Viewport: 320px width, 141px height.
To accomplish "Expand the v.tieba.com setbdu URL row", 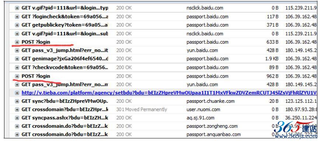I will pos(17,93).
